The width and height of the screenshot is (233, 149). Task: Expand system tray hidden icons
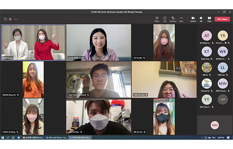coord(202,138)
